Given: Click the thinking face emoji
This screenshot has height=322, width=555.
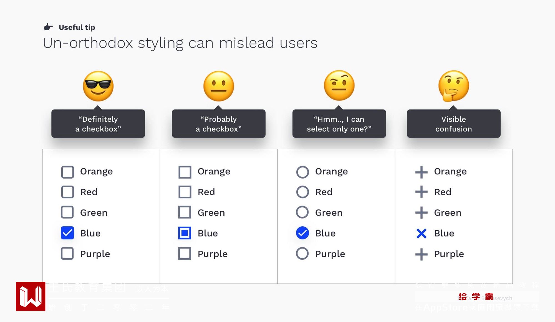Looking at the screenshot, I should pos(453,86).
